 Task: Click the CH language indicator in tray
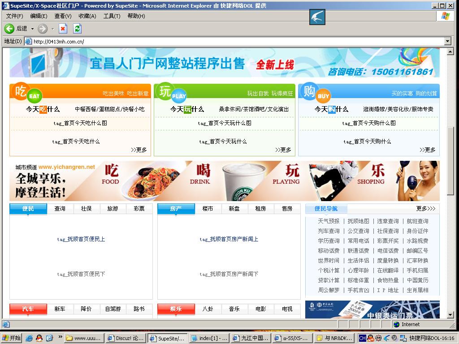(x=362, y=338)
